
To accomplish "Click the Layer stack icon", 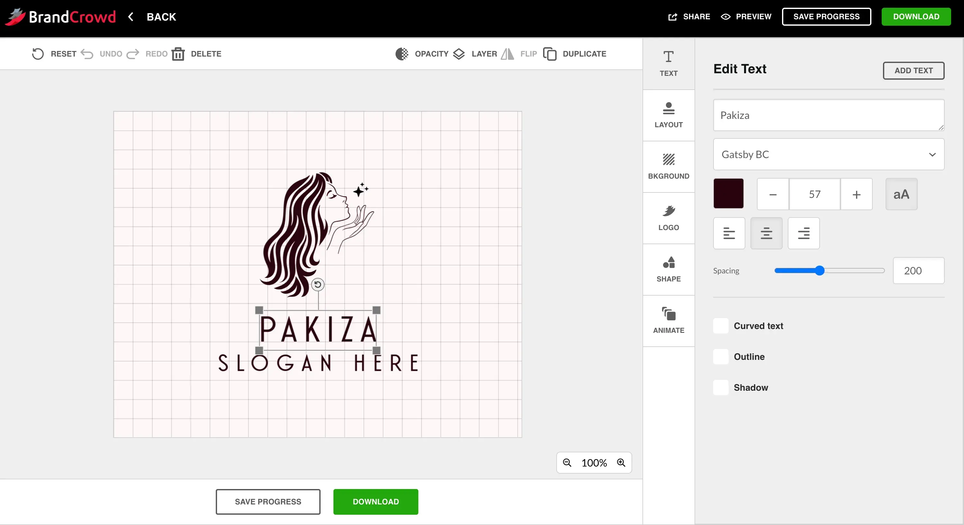I will (459, 54).
